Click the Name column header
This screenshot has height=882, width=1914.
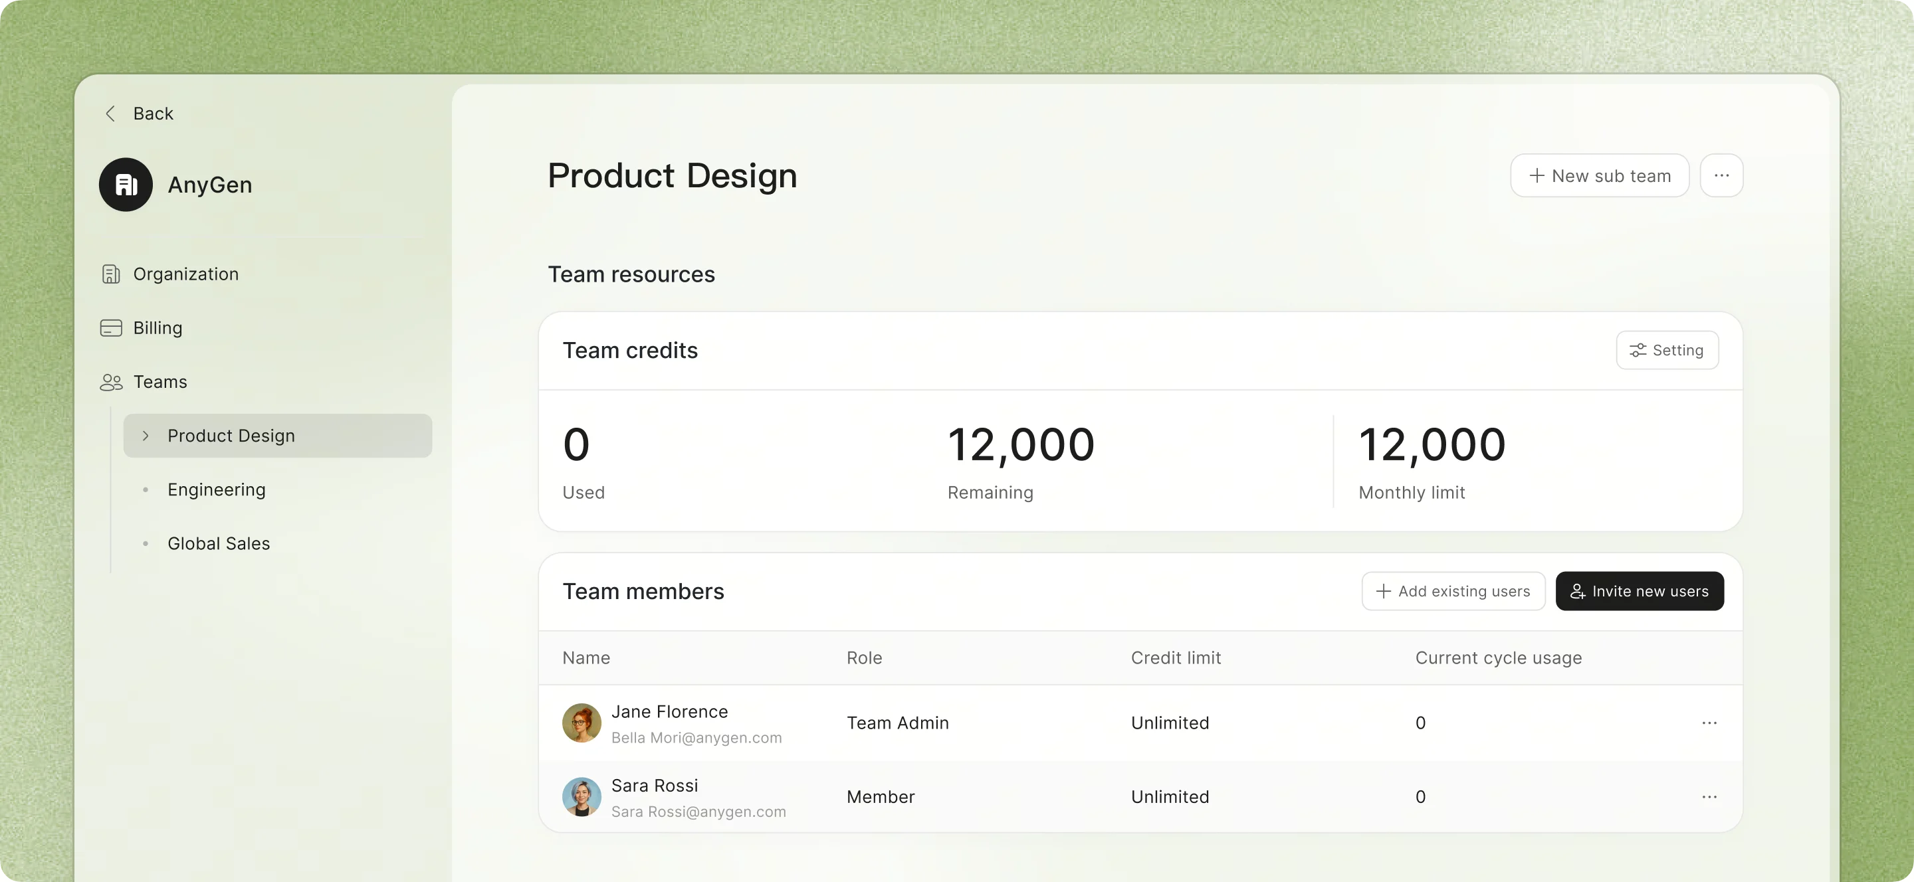586,658
